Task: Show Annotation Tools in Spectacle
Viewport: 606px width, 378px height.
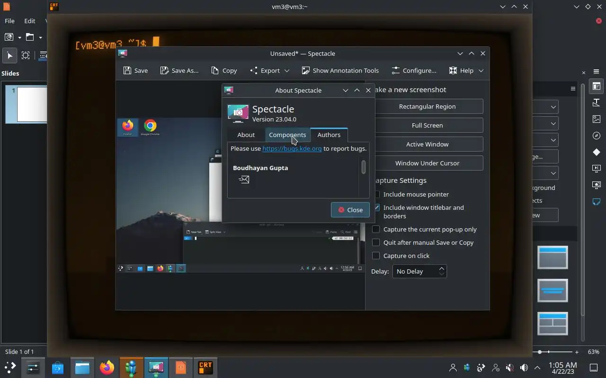Action: 340,70
